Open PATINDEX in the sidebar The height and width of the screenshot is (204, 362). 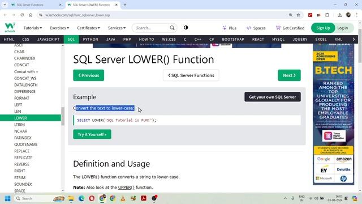(x=23, y=138)
